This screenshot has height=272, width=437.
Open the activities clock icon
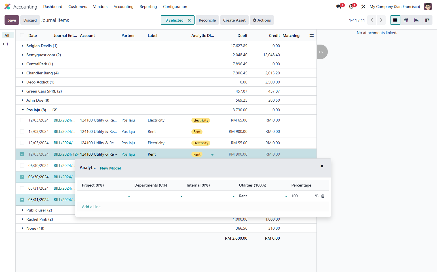point(352,7)
